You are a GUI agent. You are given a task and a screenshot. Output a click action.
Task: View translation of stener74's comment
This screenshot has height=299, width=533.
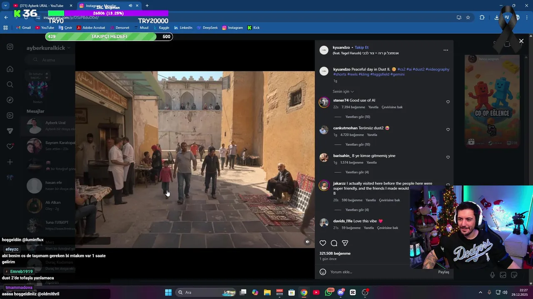click(x=392, y=107)
